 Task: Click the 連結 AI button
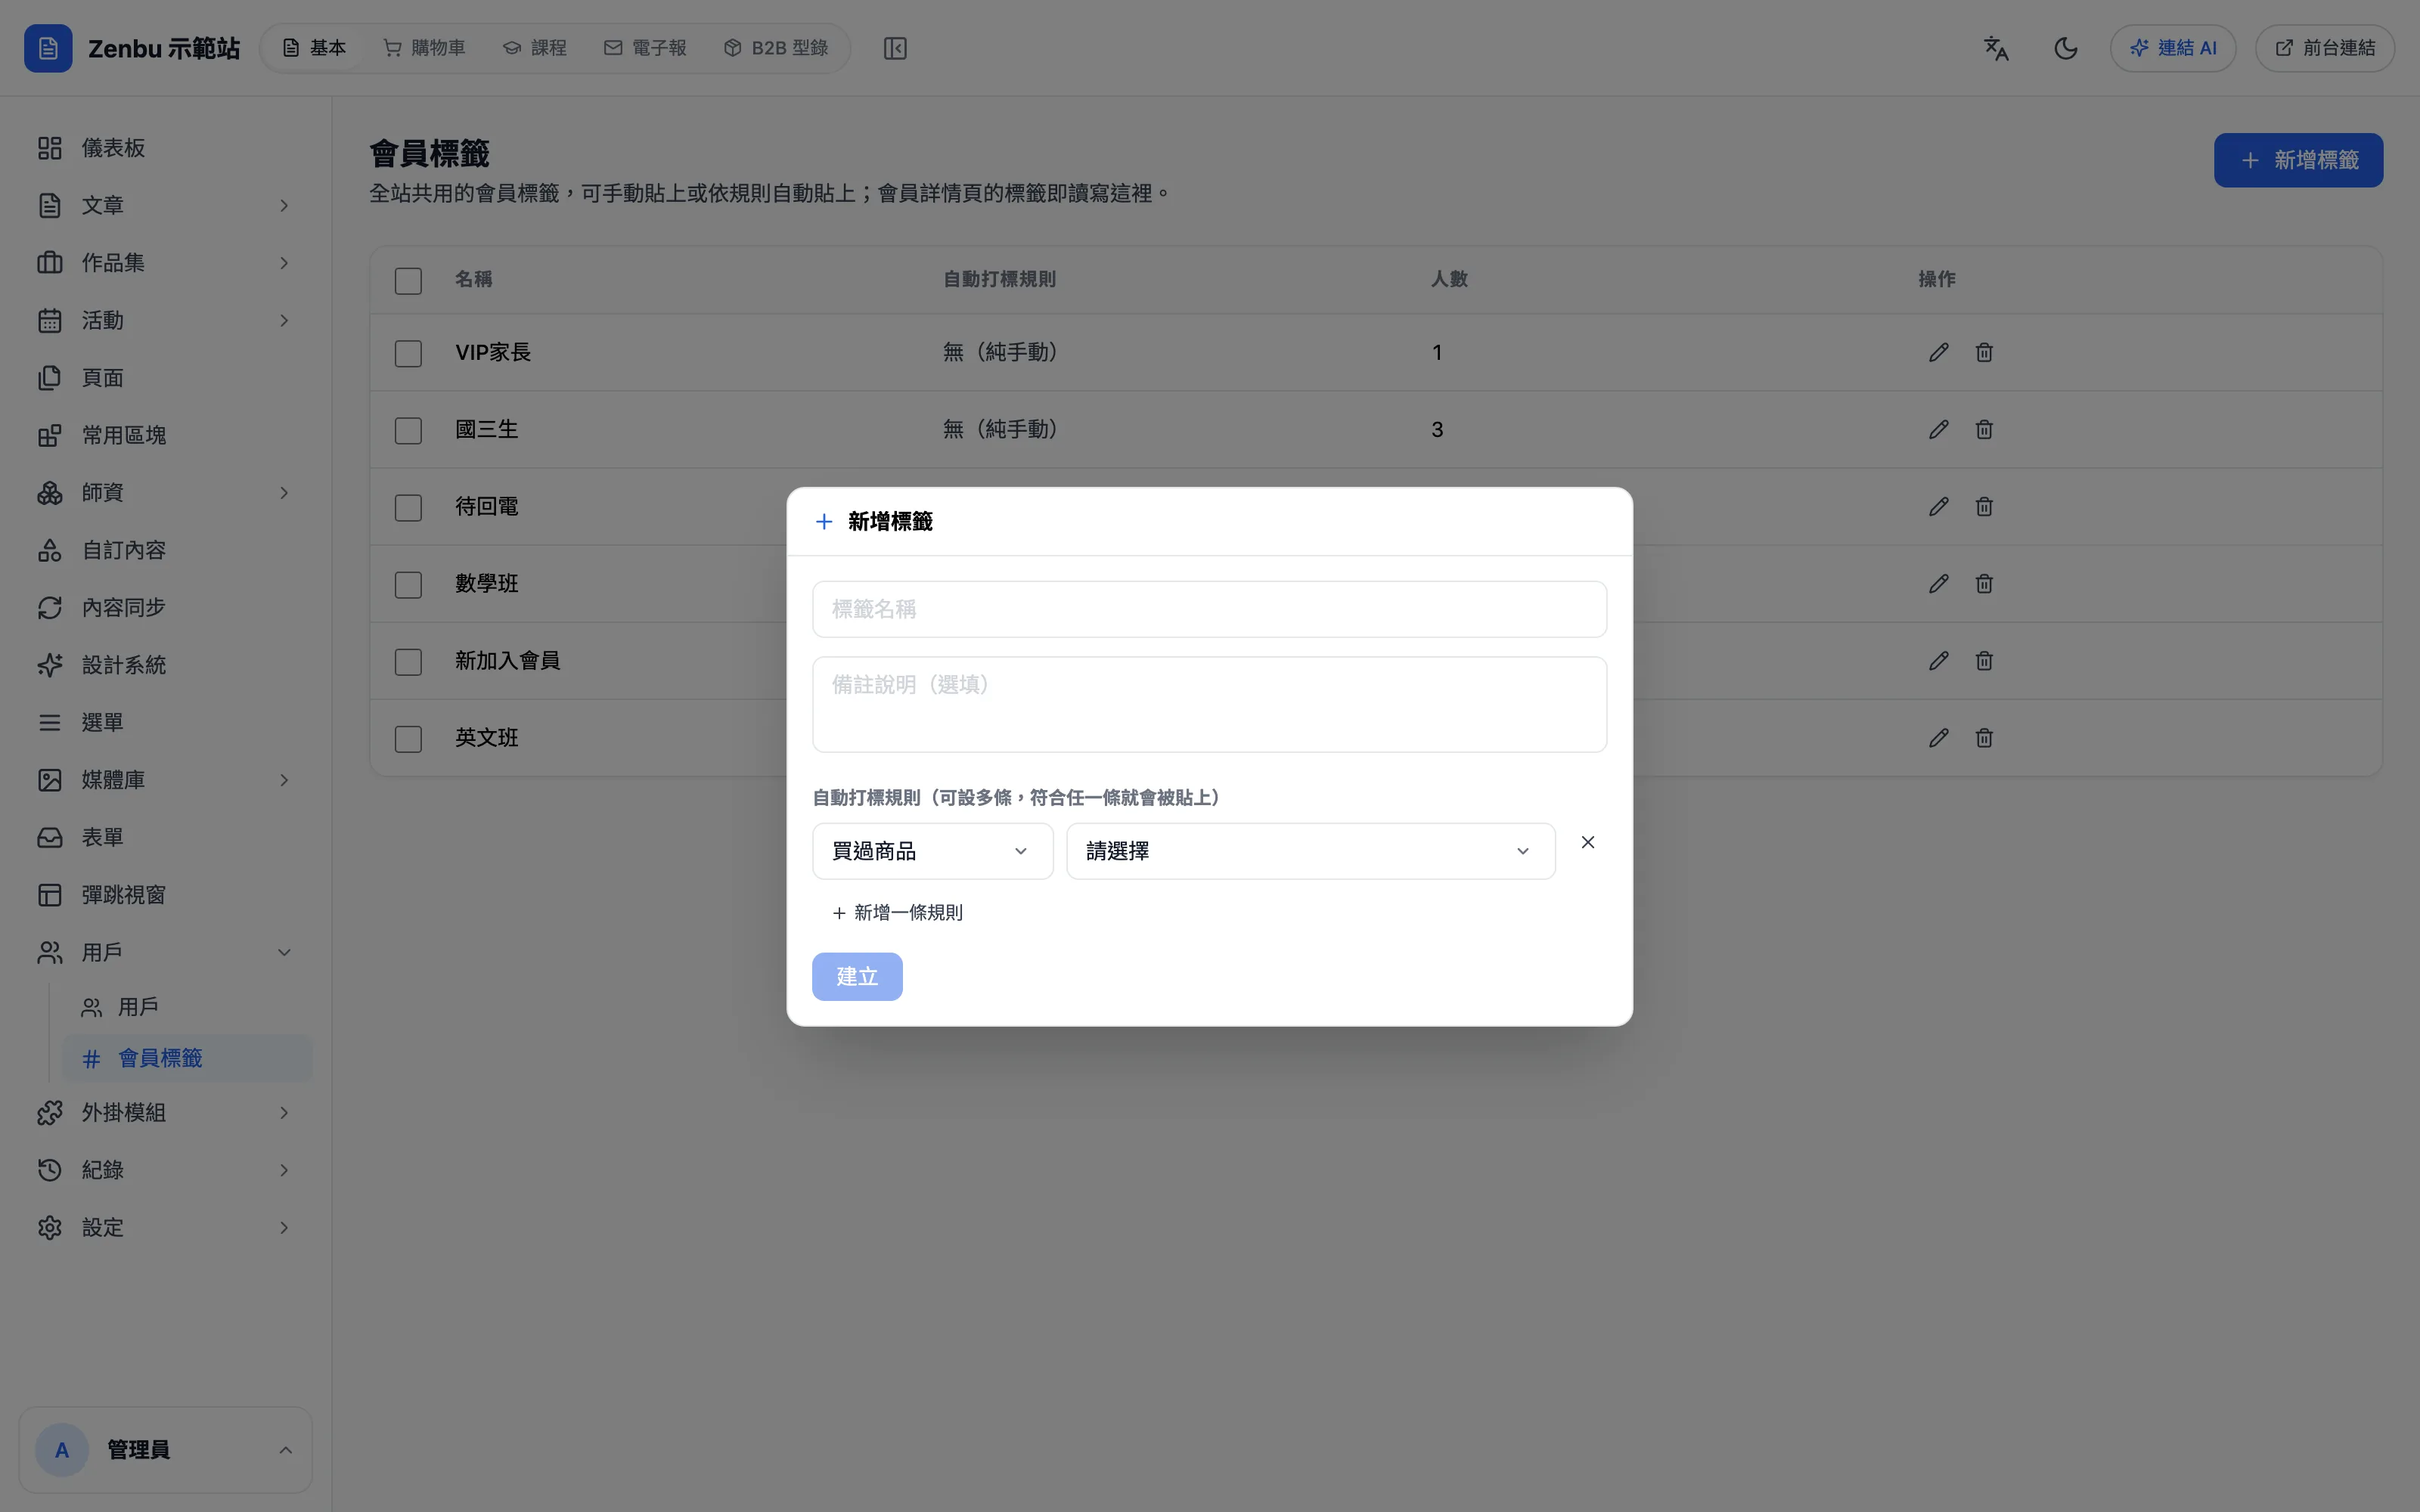(2172, 48)
